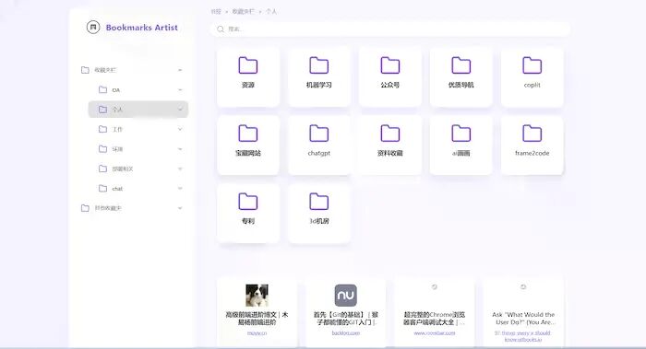
Task: Expand chevron of the folder below 工作
Action: pos(180,149)
